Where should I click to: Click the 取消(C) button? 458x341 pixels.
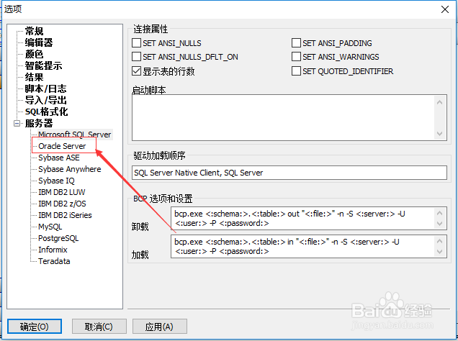(99, 326)
